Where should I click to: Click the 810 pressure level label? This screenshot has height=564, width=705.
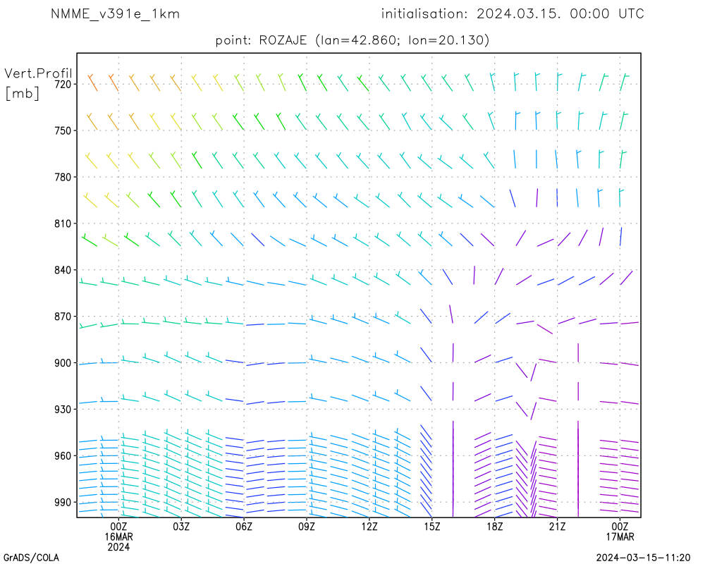point(63,223)
